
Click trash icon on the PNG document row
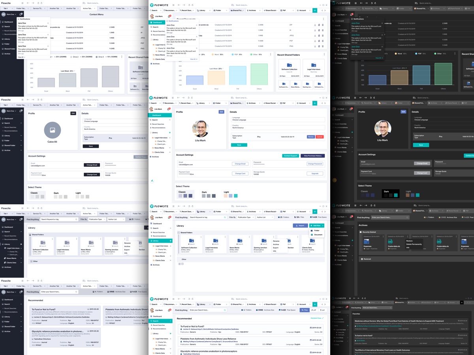tap(322, 46)
